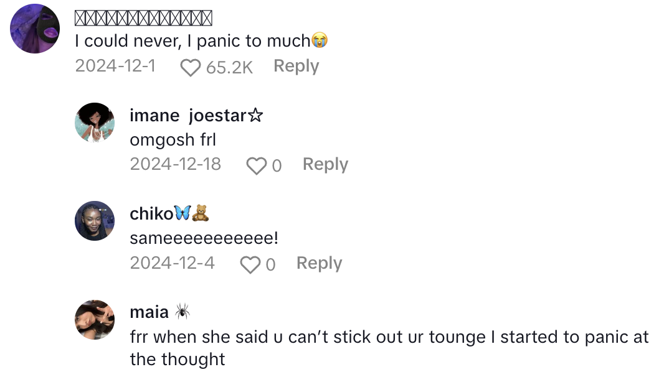Viewport: 669px width, 372px height.
Task: Like the "I could never" comment
Action: coord(191,67)
